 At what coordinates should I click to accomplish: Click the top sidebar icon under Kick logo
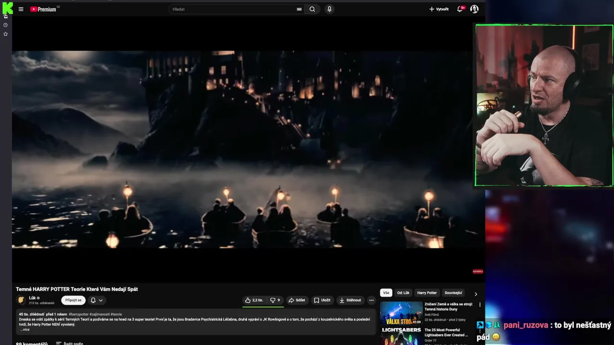tap(6, 16)
